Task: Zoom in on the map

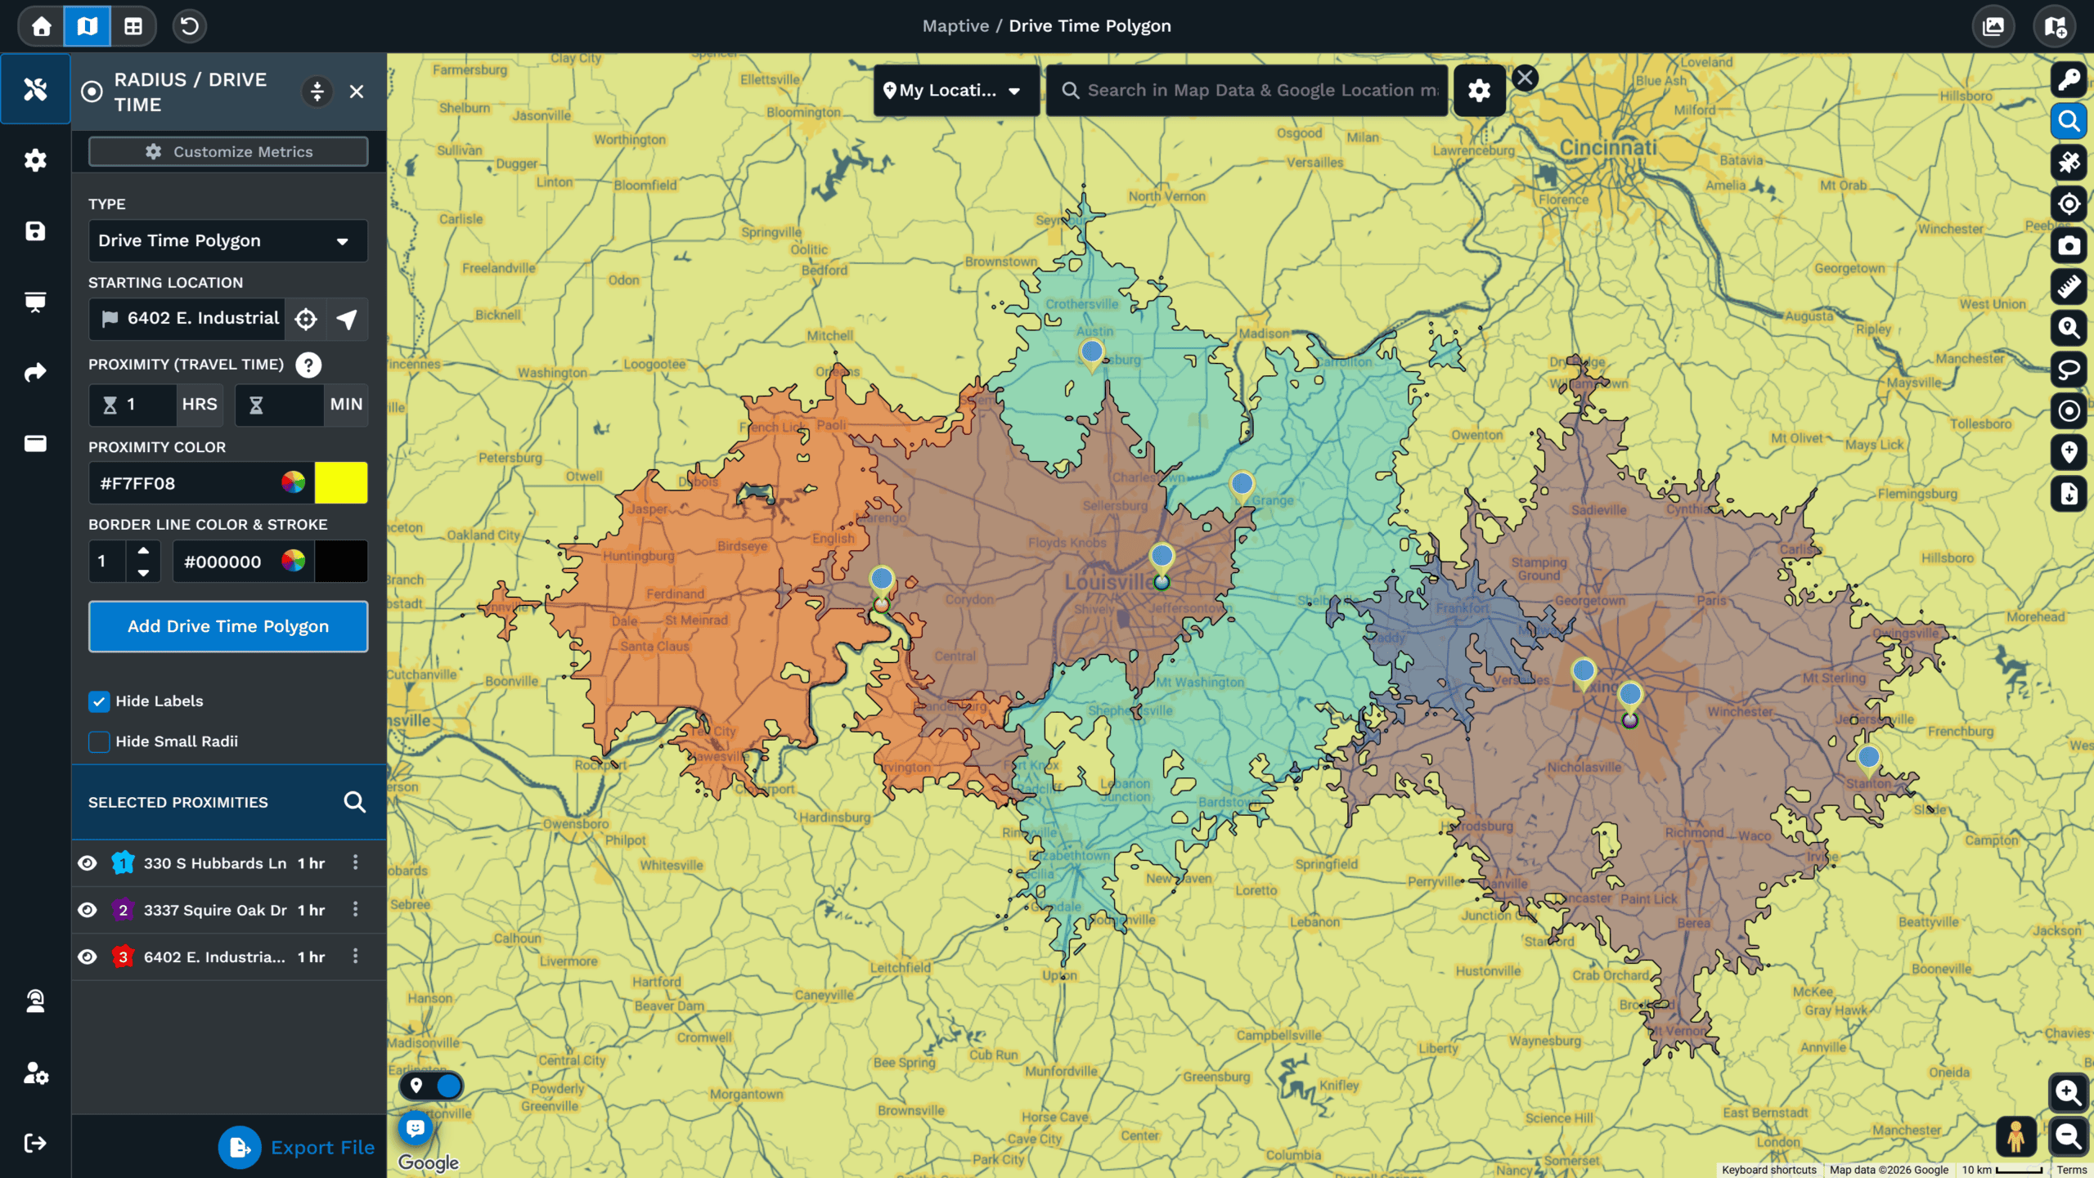Action: [x=2069, y=1093]
